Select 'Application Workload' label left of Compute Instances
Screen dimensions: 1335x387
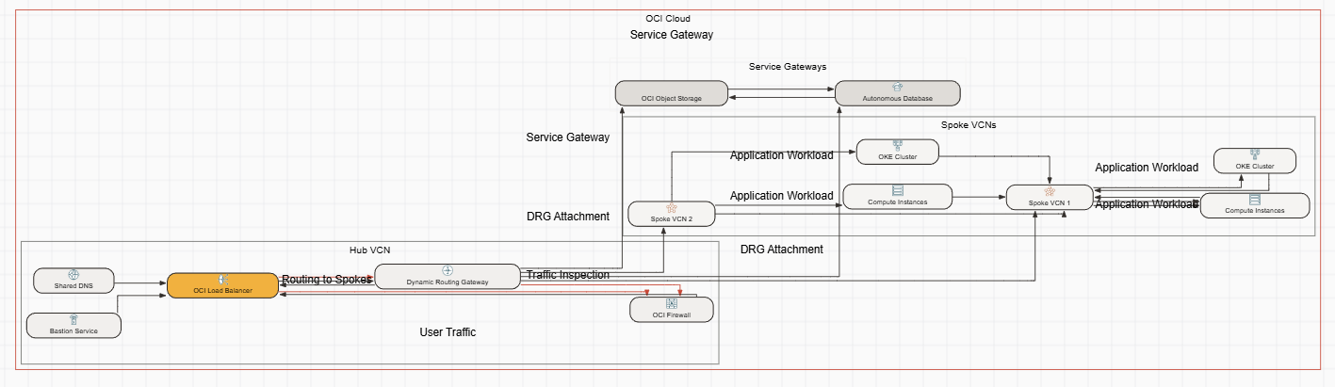tap(782, 196)
